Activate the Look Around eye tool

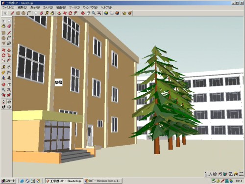tap(9, 102)
